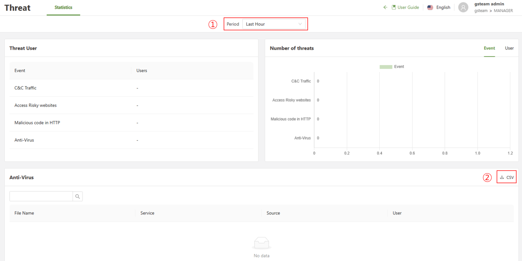Screen dimensions: 522x261
Task: Switch to User tab in Number of threats
Action: (509, 48)
